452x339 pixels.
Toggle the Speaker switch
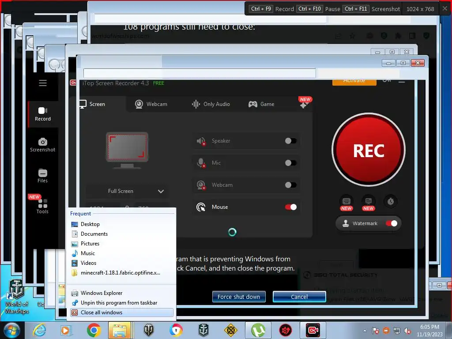coord(290,141)
